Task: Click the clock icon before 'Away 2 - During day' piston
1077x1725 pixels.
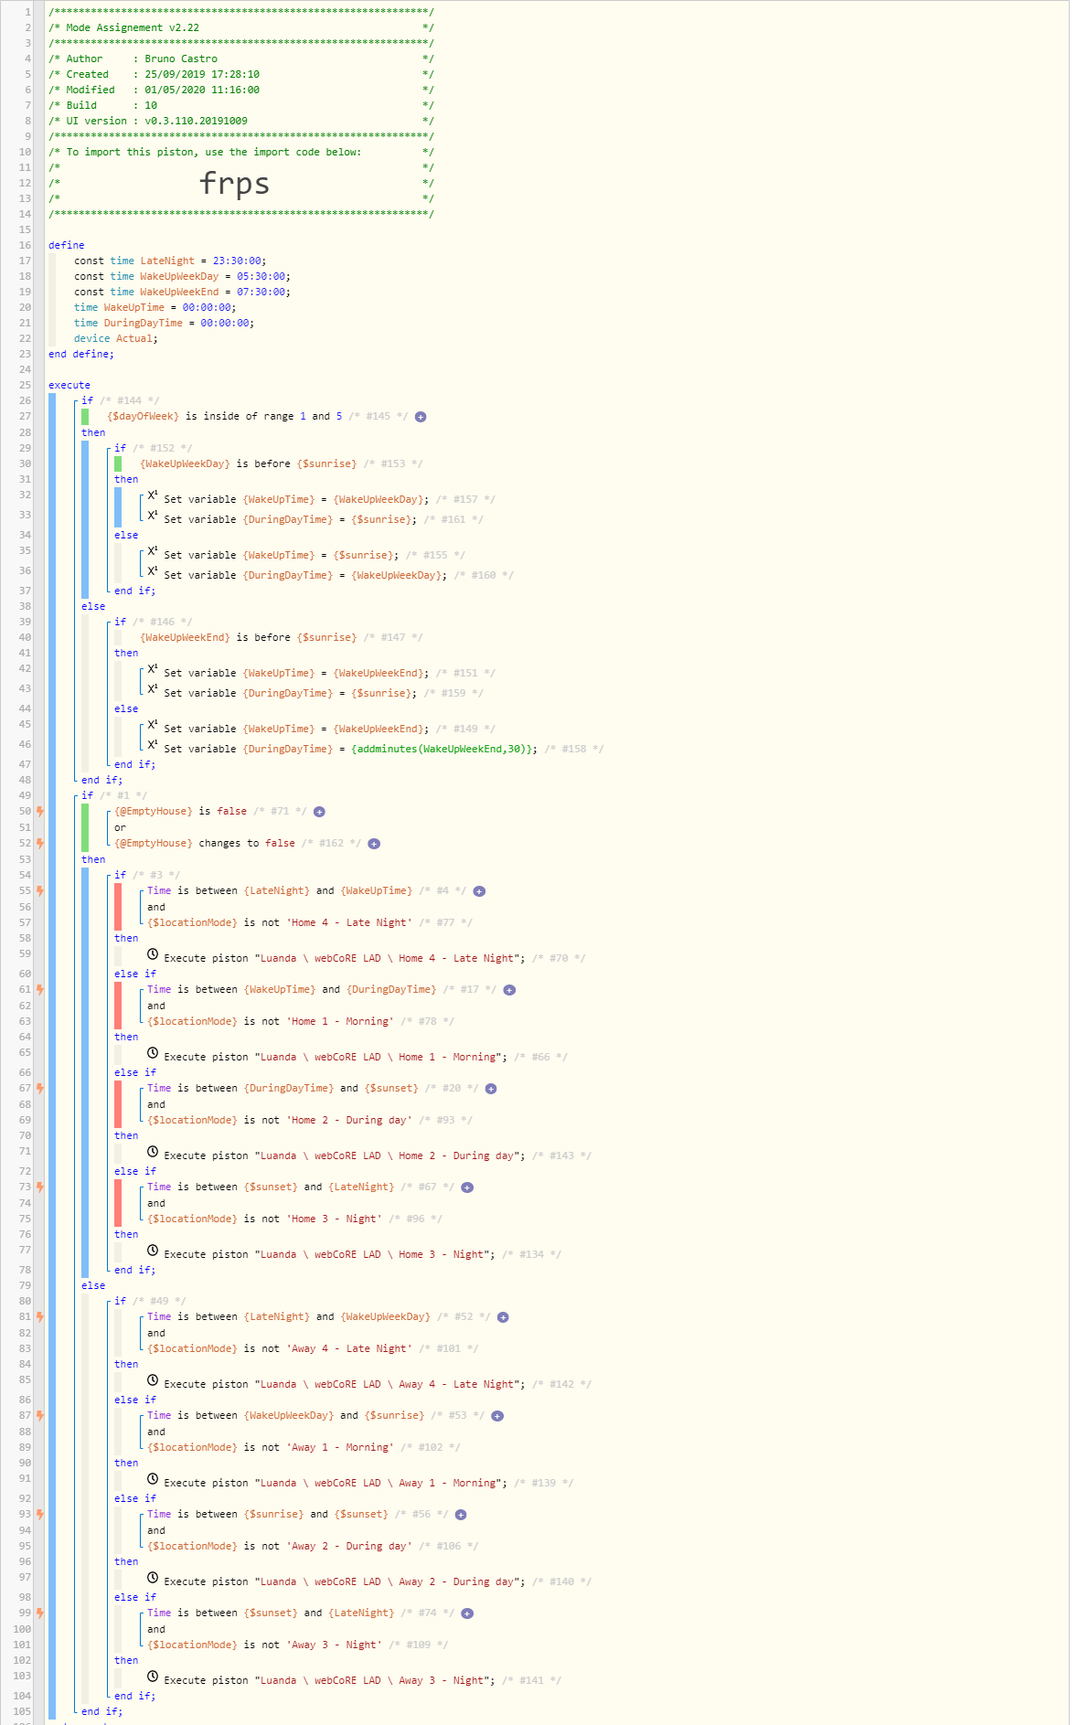Action: pos(153,1578)
